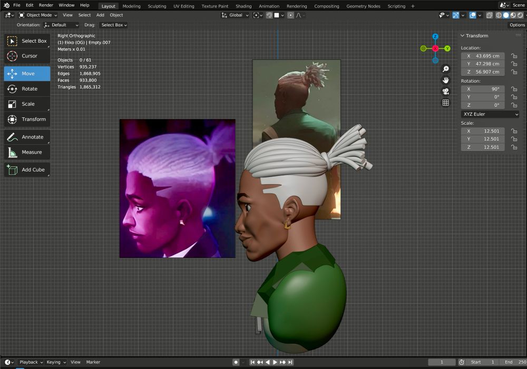Jump to the start frame
The height and width of the screenshot is (369, 527).
tap(252, 362)
